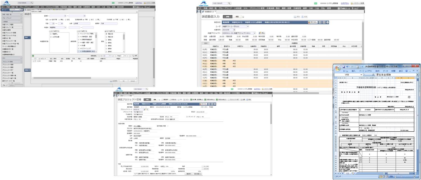Open プロジェクト管理 menu in 派遣プロジェクト管理 window
The height and width of the screenshot is (180, 421).
click(x=162, y=93)
